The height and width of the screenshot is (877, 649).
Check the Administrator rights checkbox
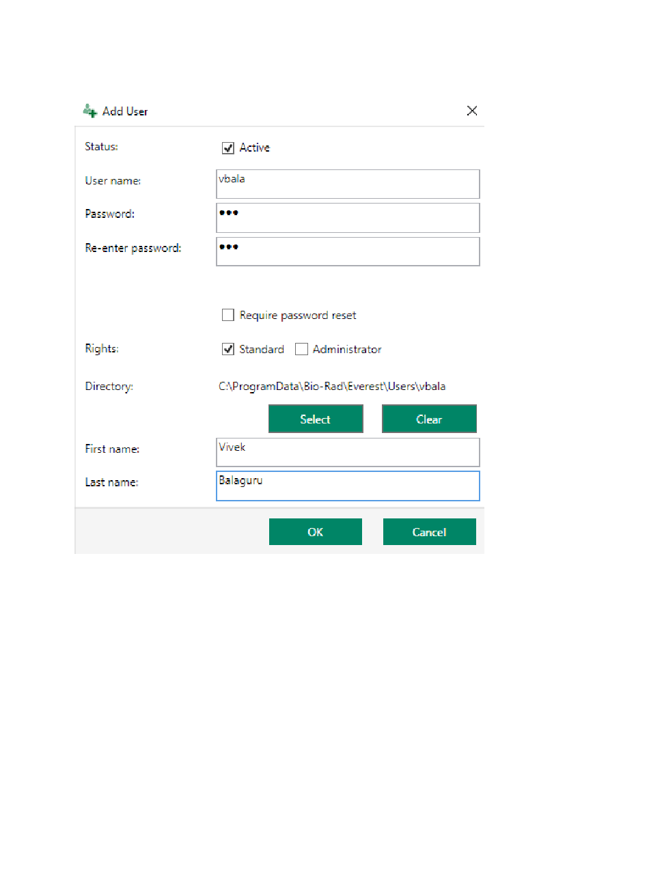[301, 349]
